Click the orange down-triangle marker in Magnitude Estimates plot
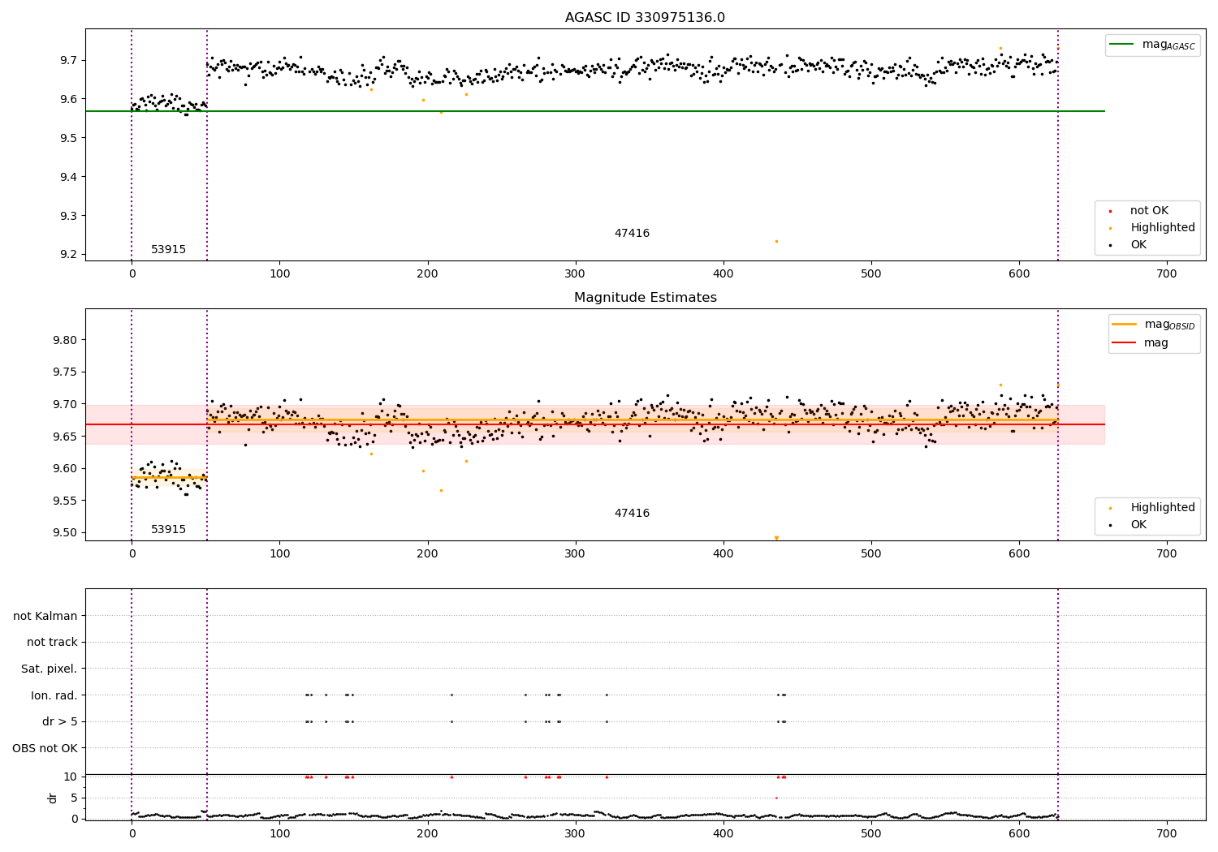 [776, 538]
